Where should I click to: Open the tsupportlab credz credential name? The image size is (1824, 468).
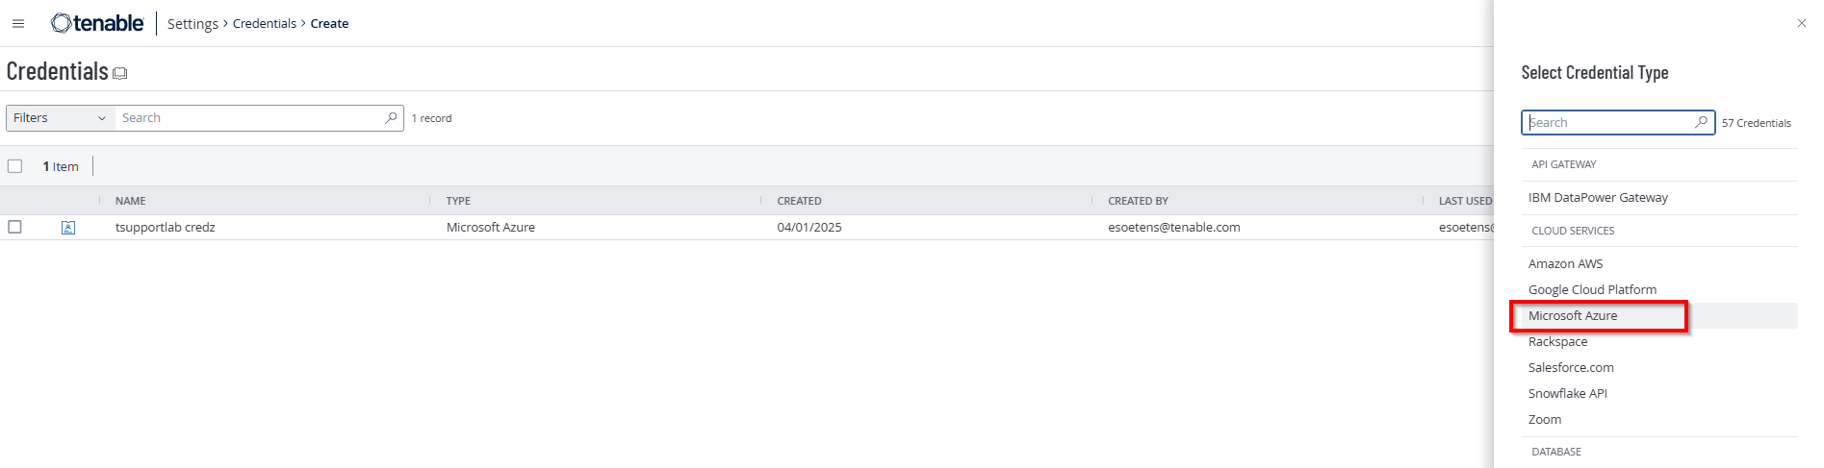click(165, 228)
